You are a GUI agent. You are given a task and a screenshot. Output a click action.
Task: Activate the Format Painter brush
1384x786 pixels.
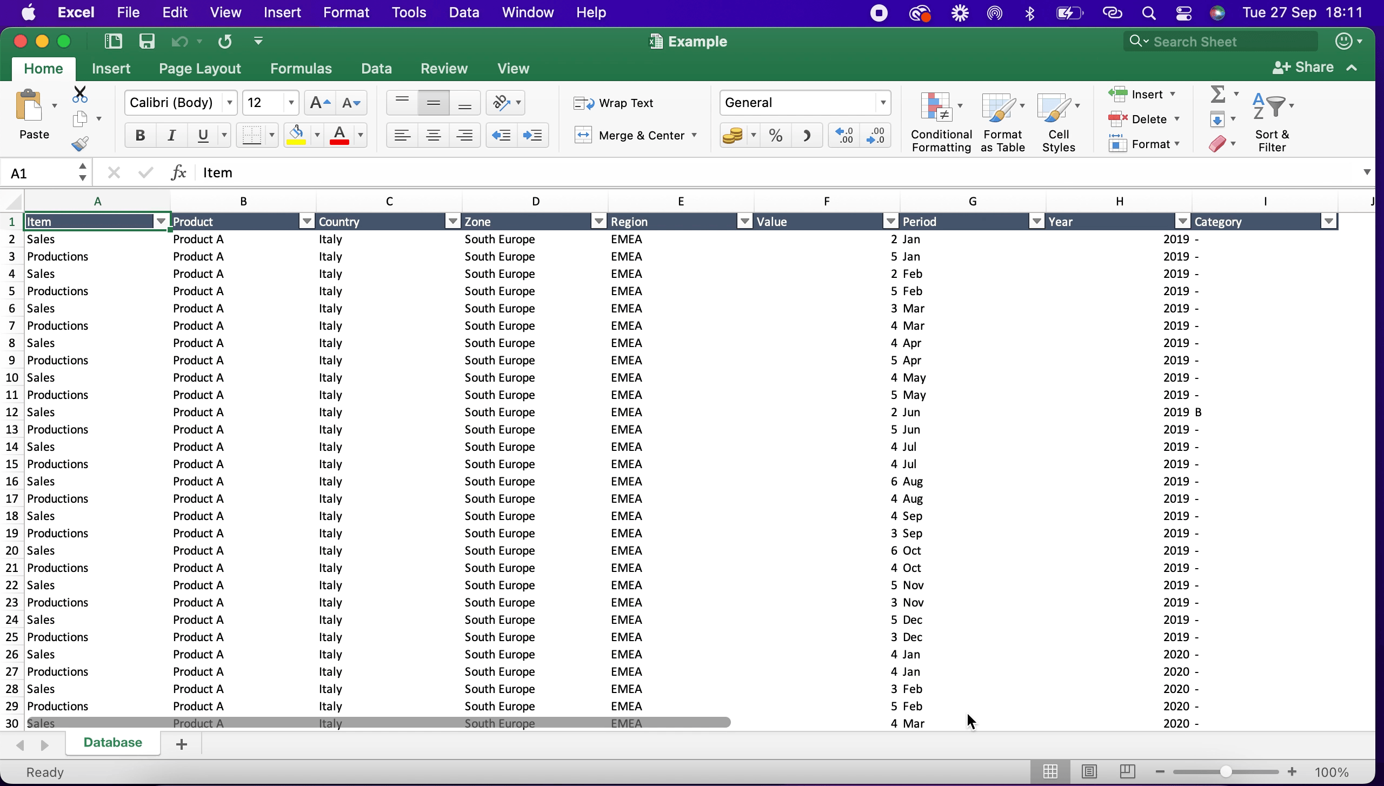[x=79, y=143]
